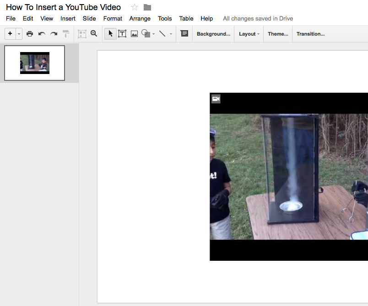
Task: Choose the line drawing tool
Action: point(163,33)
